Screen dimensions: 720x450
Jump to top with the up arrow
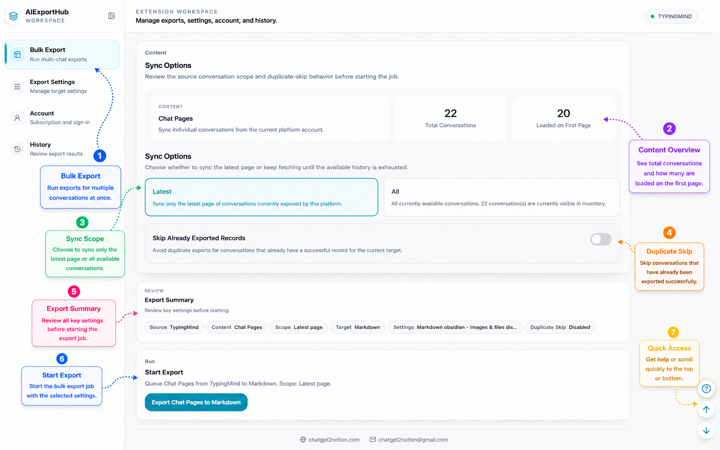[x=706, y=409]
